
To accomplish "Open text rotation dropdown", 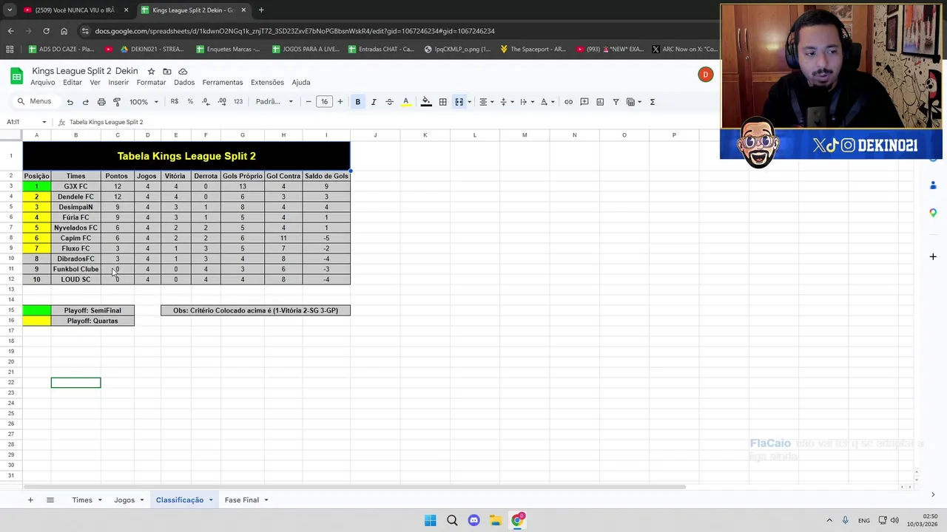I will pyautogui.click(x=546, y=102).
